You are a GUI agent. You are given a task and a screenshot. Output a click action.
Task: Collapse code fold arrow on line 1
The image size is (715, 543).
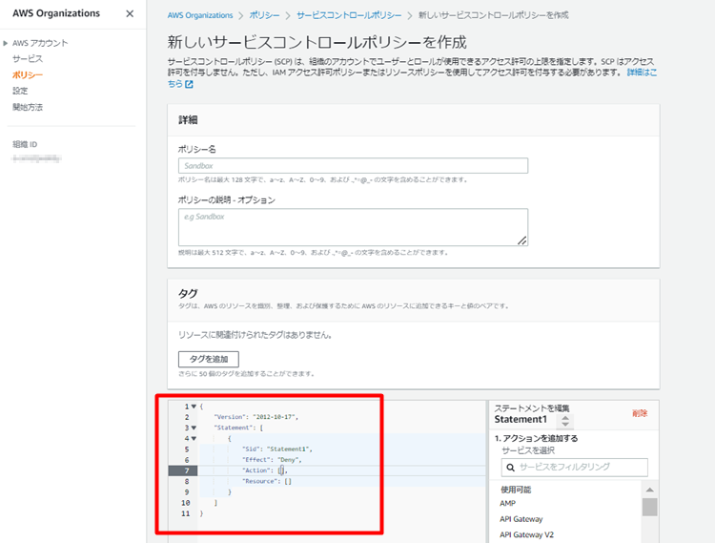point(194,407)
